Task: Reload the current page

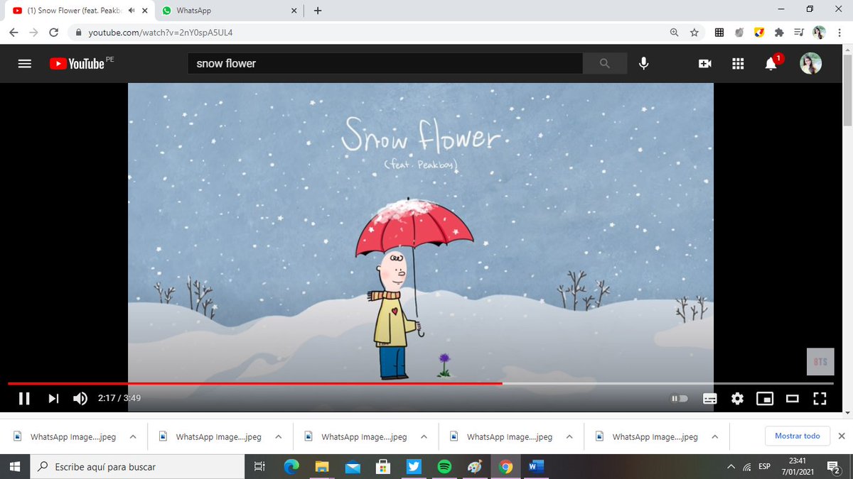Action: pos(53,33)
